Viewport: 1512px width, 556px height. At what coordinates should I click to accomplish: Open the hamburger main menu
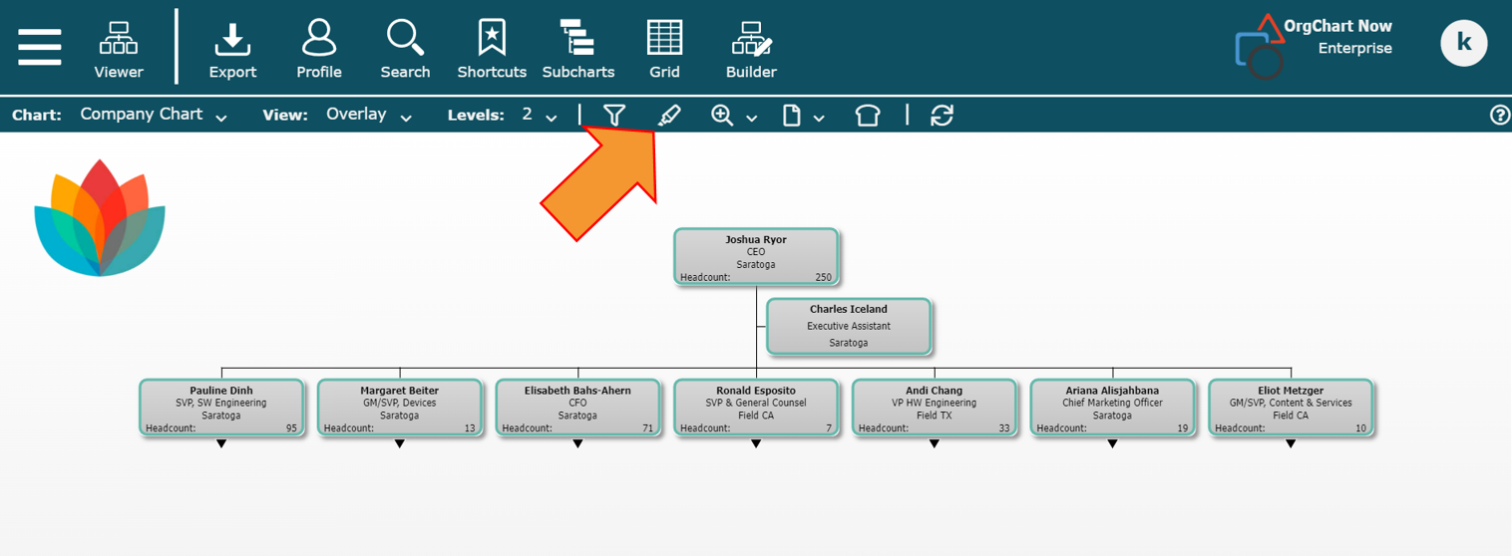pyautogui.click(x=40, y=47)
